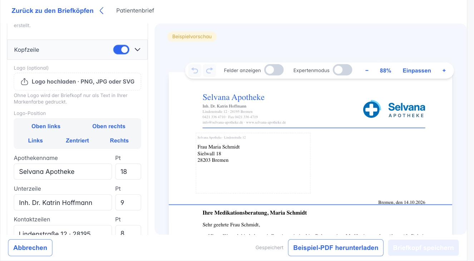
Task: Click the upload icon in logo field
Action: pyautogui.click(x=24, y=82)
